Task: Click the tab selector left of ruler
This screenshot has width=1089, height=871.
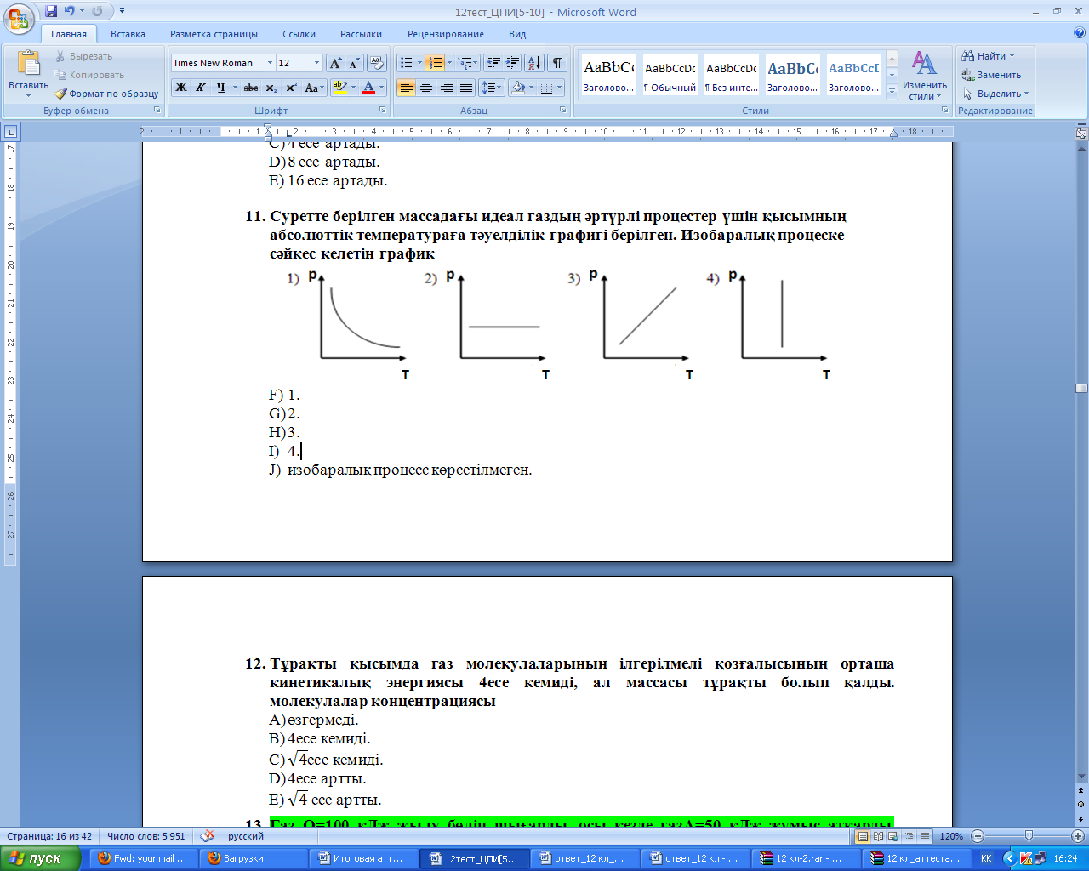Action: pyautogui.click(x=10, y=132)
